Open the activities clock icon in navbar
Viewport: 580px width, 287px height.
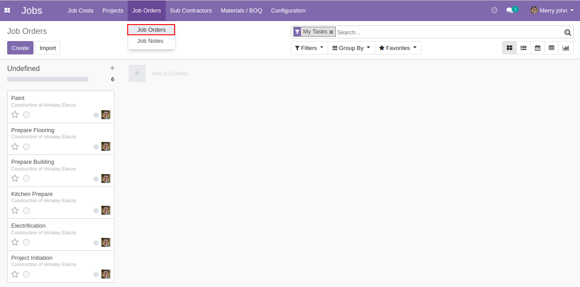click(x=494, y=10)
